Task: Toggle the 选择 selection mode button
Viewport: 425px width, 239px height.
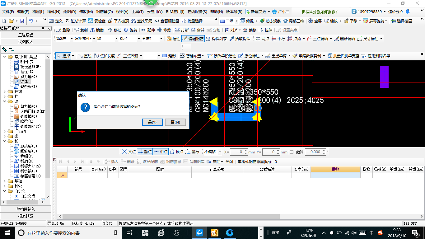Action: (x=63, y=56)
